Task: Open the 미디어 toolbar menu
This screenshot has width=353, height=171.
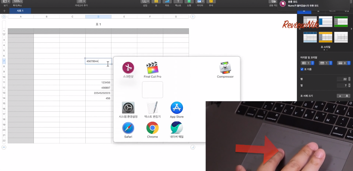Action: (200, 2)
